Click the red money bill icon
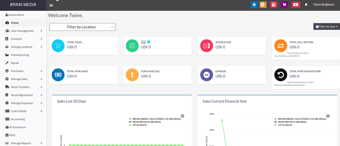Image resolution: width=340 pixels, height=146 pixels. [296, 5]
